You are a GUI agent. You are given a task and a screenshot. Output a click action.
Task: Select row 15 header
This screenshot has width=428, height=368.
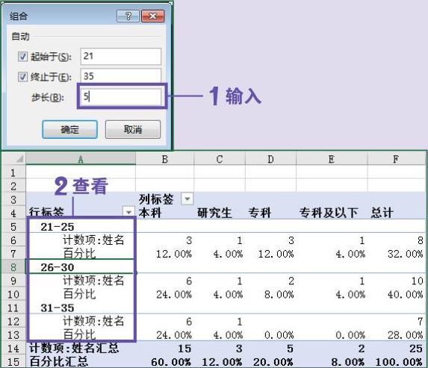tap(13, 362)
